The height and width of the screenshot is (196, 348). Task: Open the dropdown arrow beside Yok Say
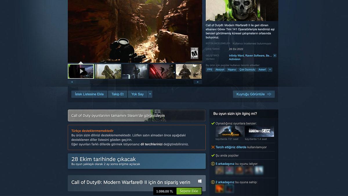pyautogui.click(x=150, y=94)
